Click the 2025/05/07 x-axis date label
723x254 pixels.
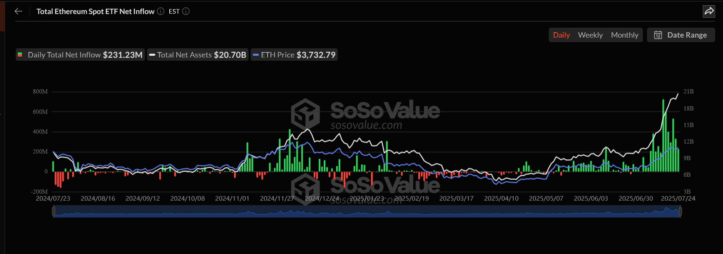pos(546,199)
